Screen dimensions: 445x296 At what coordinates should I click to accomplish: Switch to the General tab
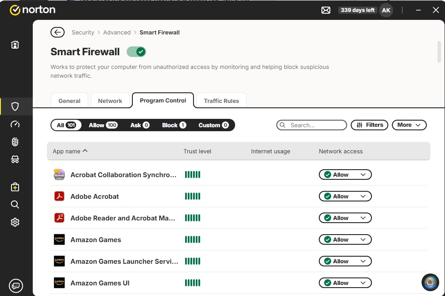click(x=69, y=101)
